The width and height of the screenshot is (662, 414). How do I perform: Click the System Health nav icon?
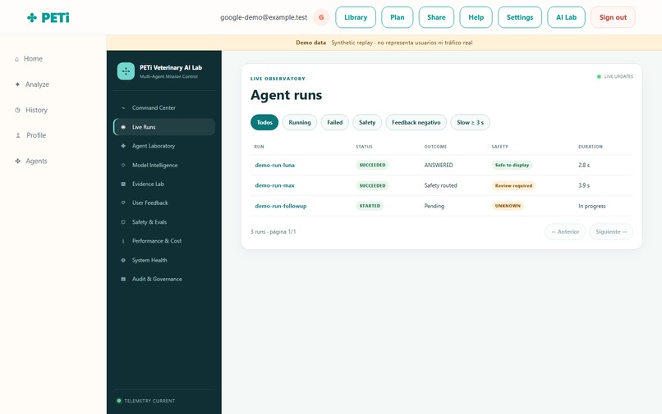[123, 260]
